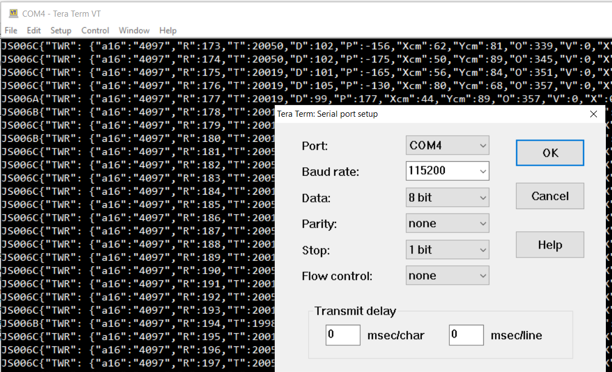Open the Help menu

click(x=168, y=31)
